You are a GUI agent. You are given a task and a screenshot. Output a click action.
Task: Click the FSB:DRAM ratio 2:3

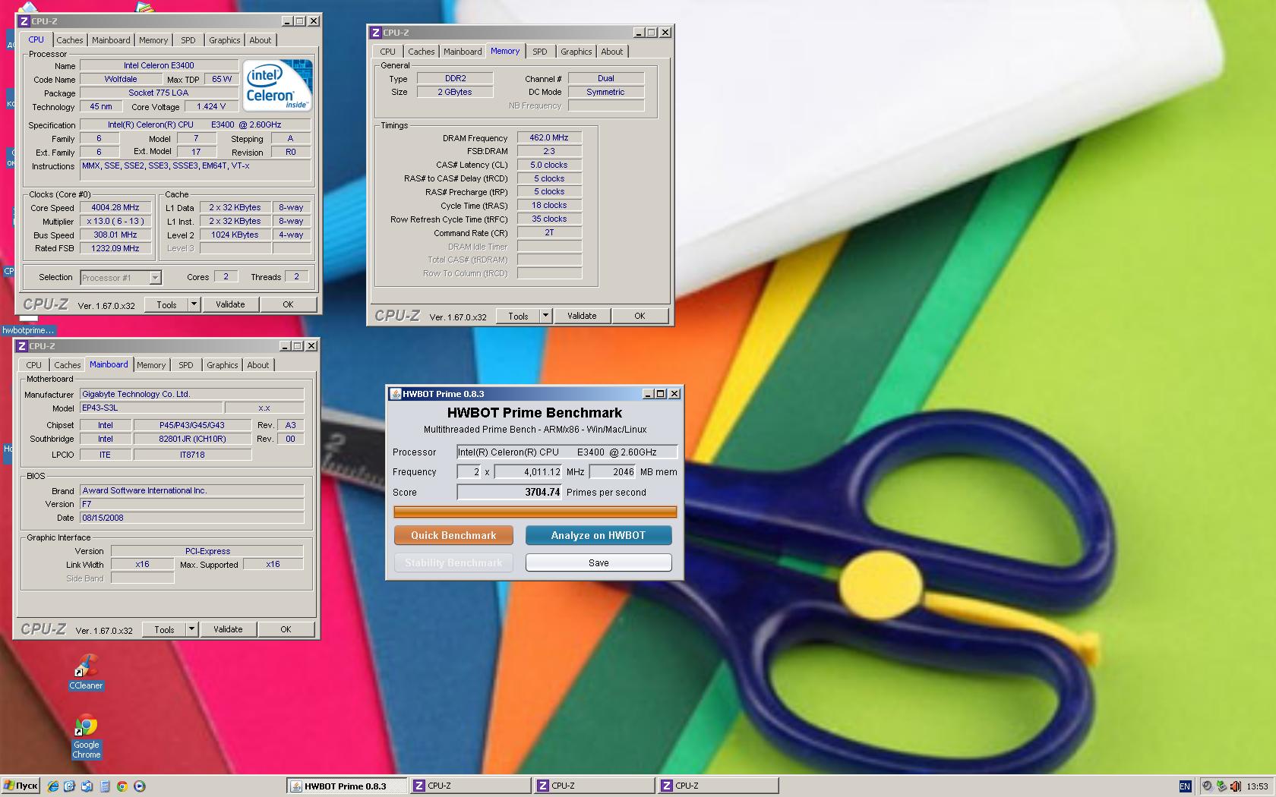point(549,151)
